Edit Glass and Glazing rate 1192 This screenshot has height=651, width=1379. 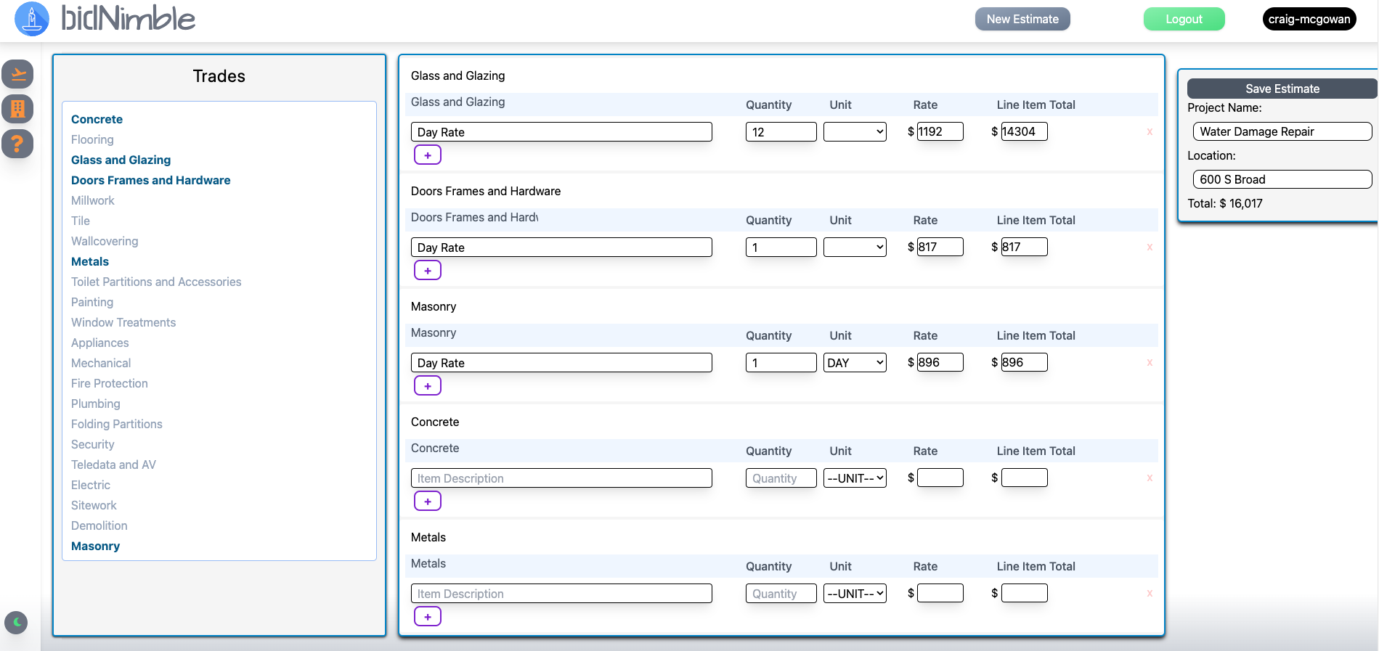click(940, 131)
